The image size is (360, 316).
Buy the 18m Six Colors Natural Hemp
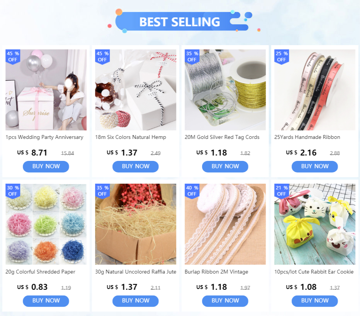tap(136, 166)
